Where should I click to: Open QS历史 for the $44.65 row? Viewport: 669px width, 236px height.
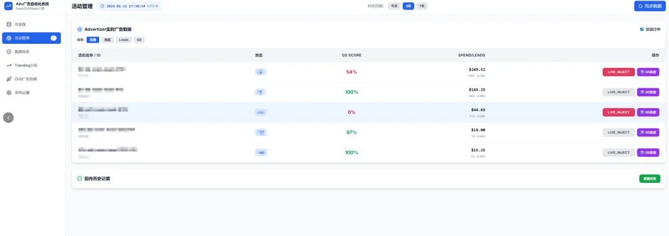pos(648,112)
